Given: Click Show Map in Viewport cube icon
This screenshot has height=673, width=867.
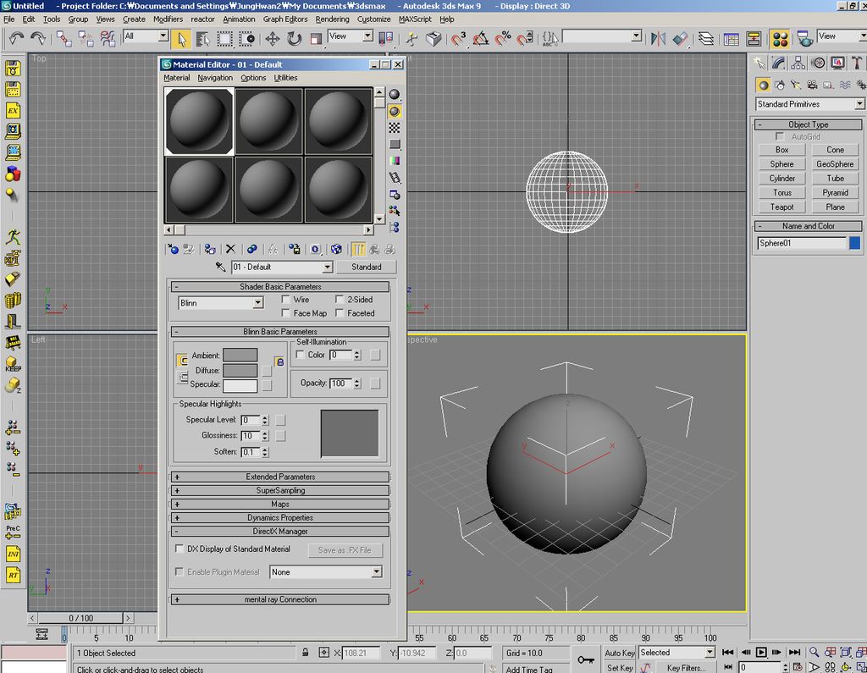Looking at the screenshot, I should (x=336, y=250).
